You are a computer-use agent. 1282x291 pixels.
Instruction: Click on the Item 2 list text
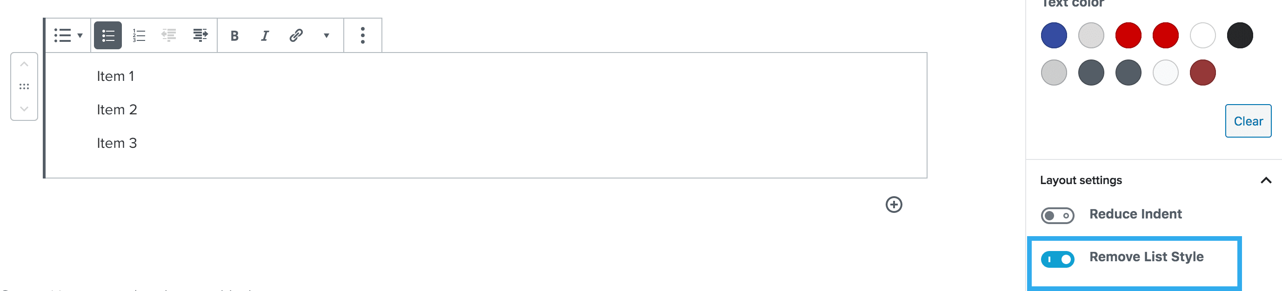tap(117, 109)
